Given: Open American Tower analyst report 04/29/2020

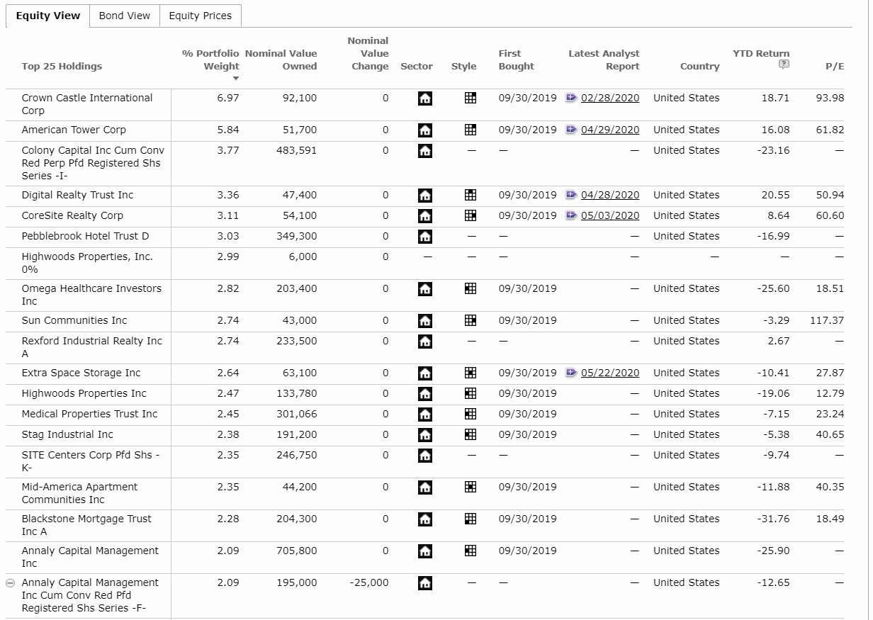Looking at the screenshot, I should pos(609,130).
